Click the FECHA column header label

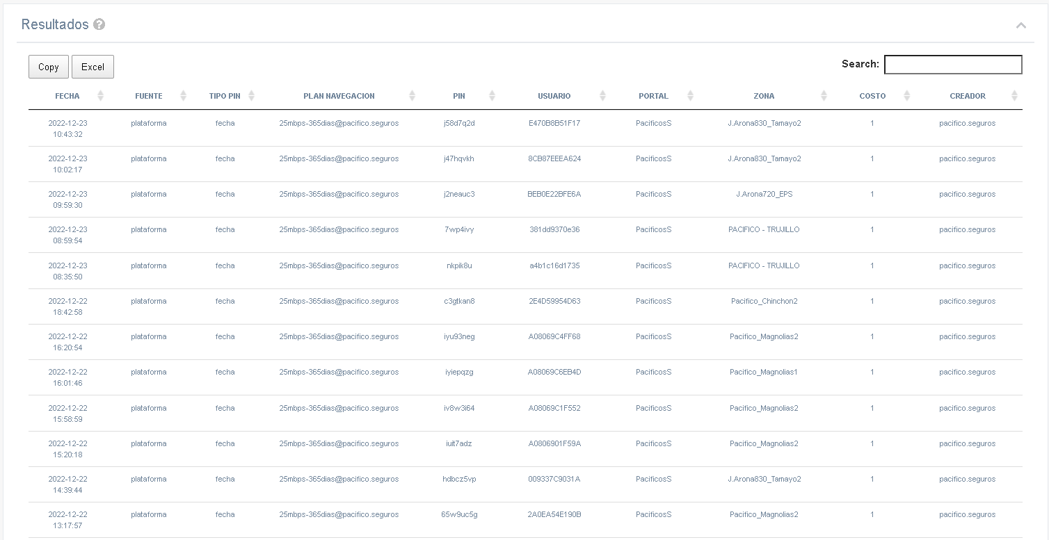(67, 96)
